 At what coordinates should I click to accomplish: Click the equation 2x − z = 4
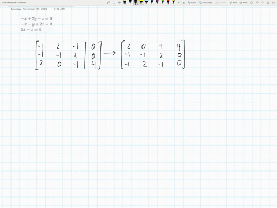tap(31, 29)
